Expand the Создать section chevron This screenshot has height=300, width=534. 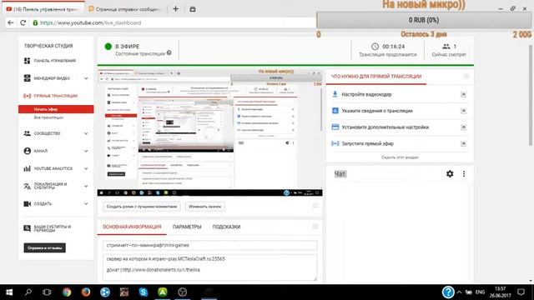tap(86, 203)
